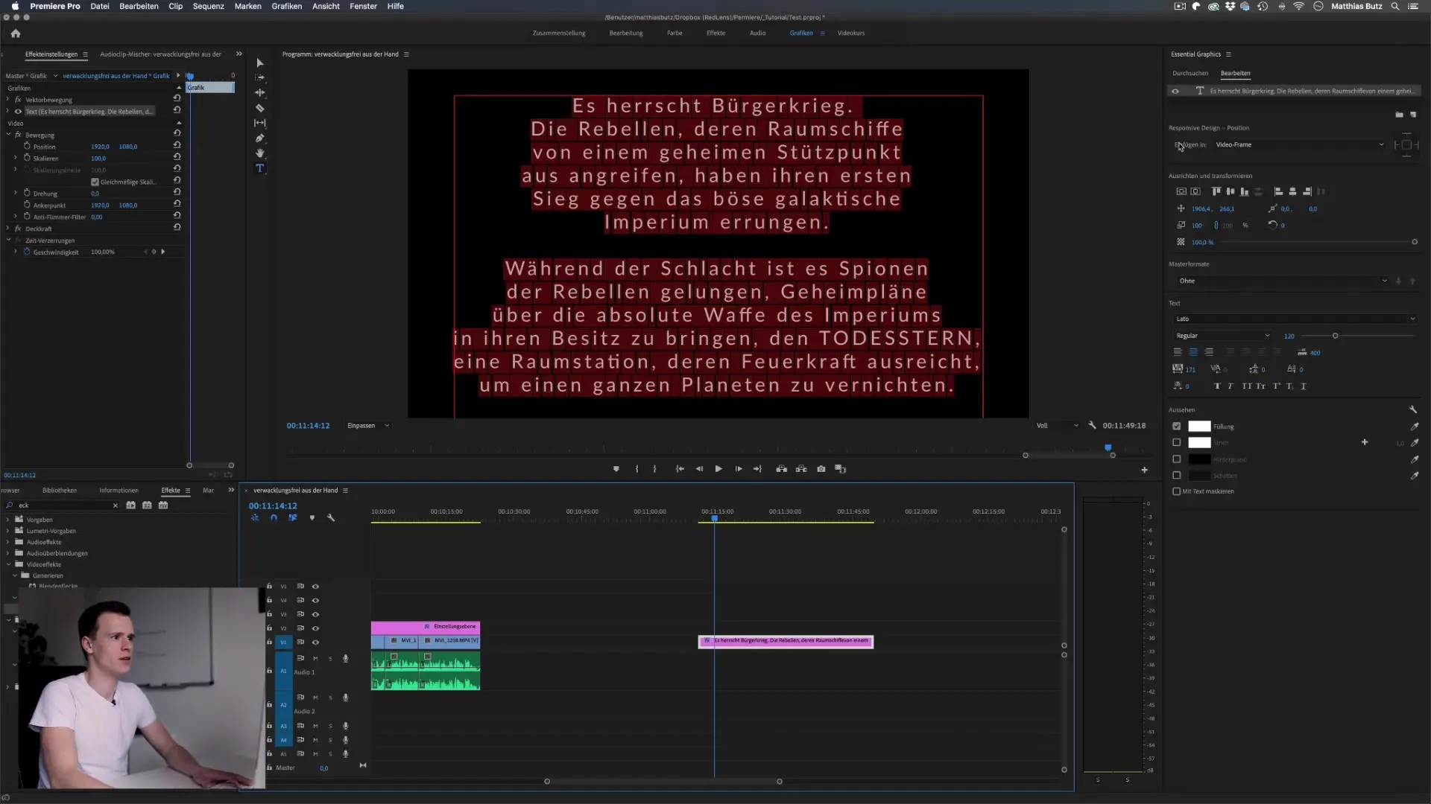Open the Bibliotheken panel tab
Screen dimensions: 1431x804
coord(59,491)
